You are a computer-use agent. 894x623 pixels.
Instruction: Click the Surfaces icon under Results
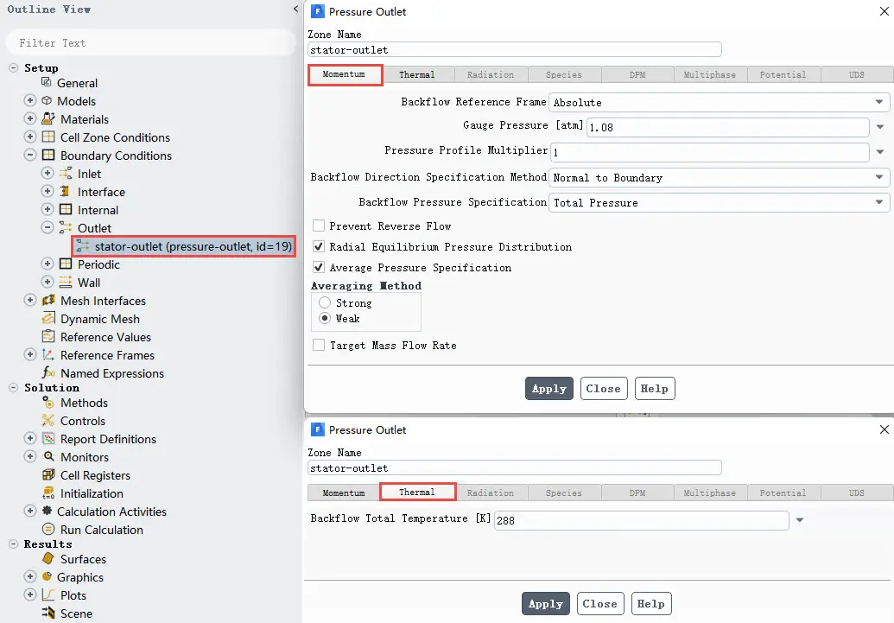(49, 558)
